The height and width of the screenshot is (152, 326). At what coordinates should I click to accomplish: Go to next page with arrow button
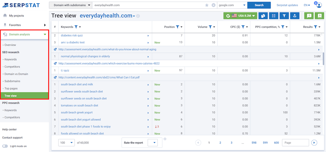(x=314, y=143)
